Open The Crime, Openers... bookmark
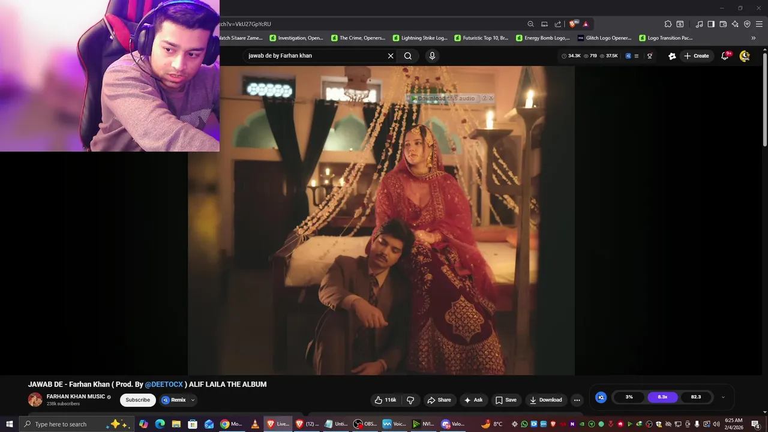768x432 pixels. pos(358,38)
